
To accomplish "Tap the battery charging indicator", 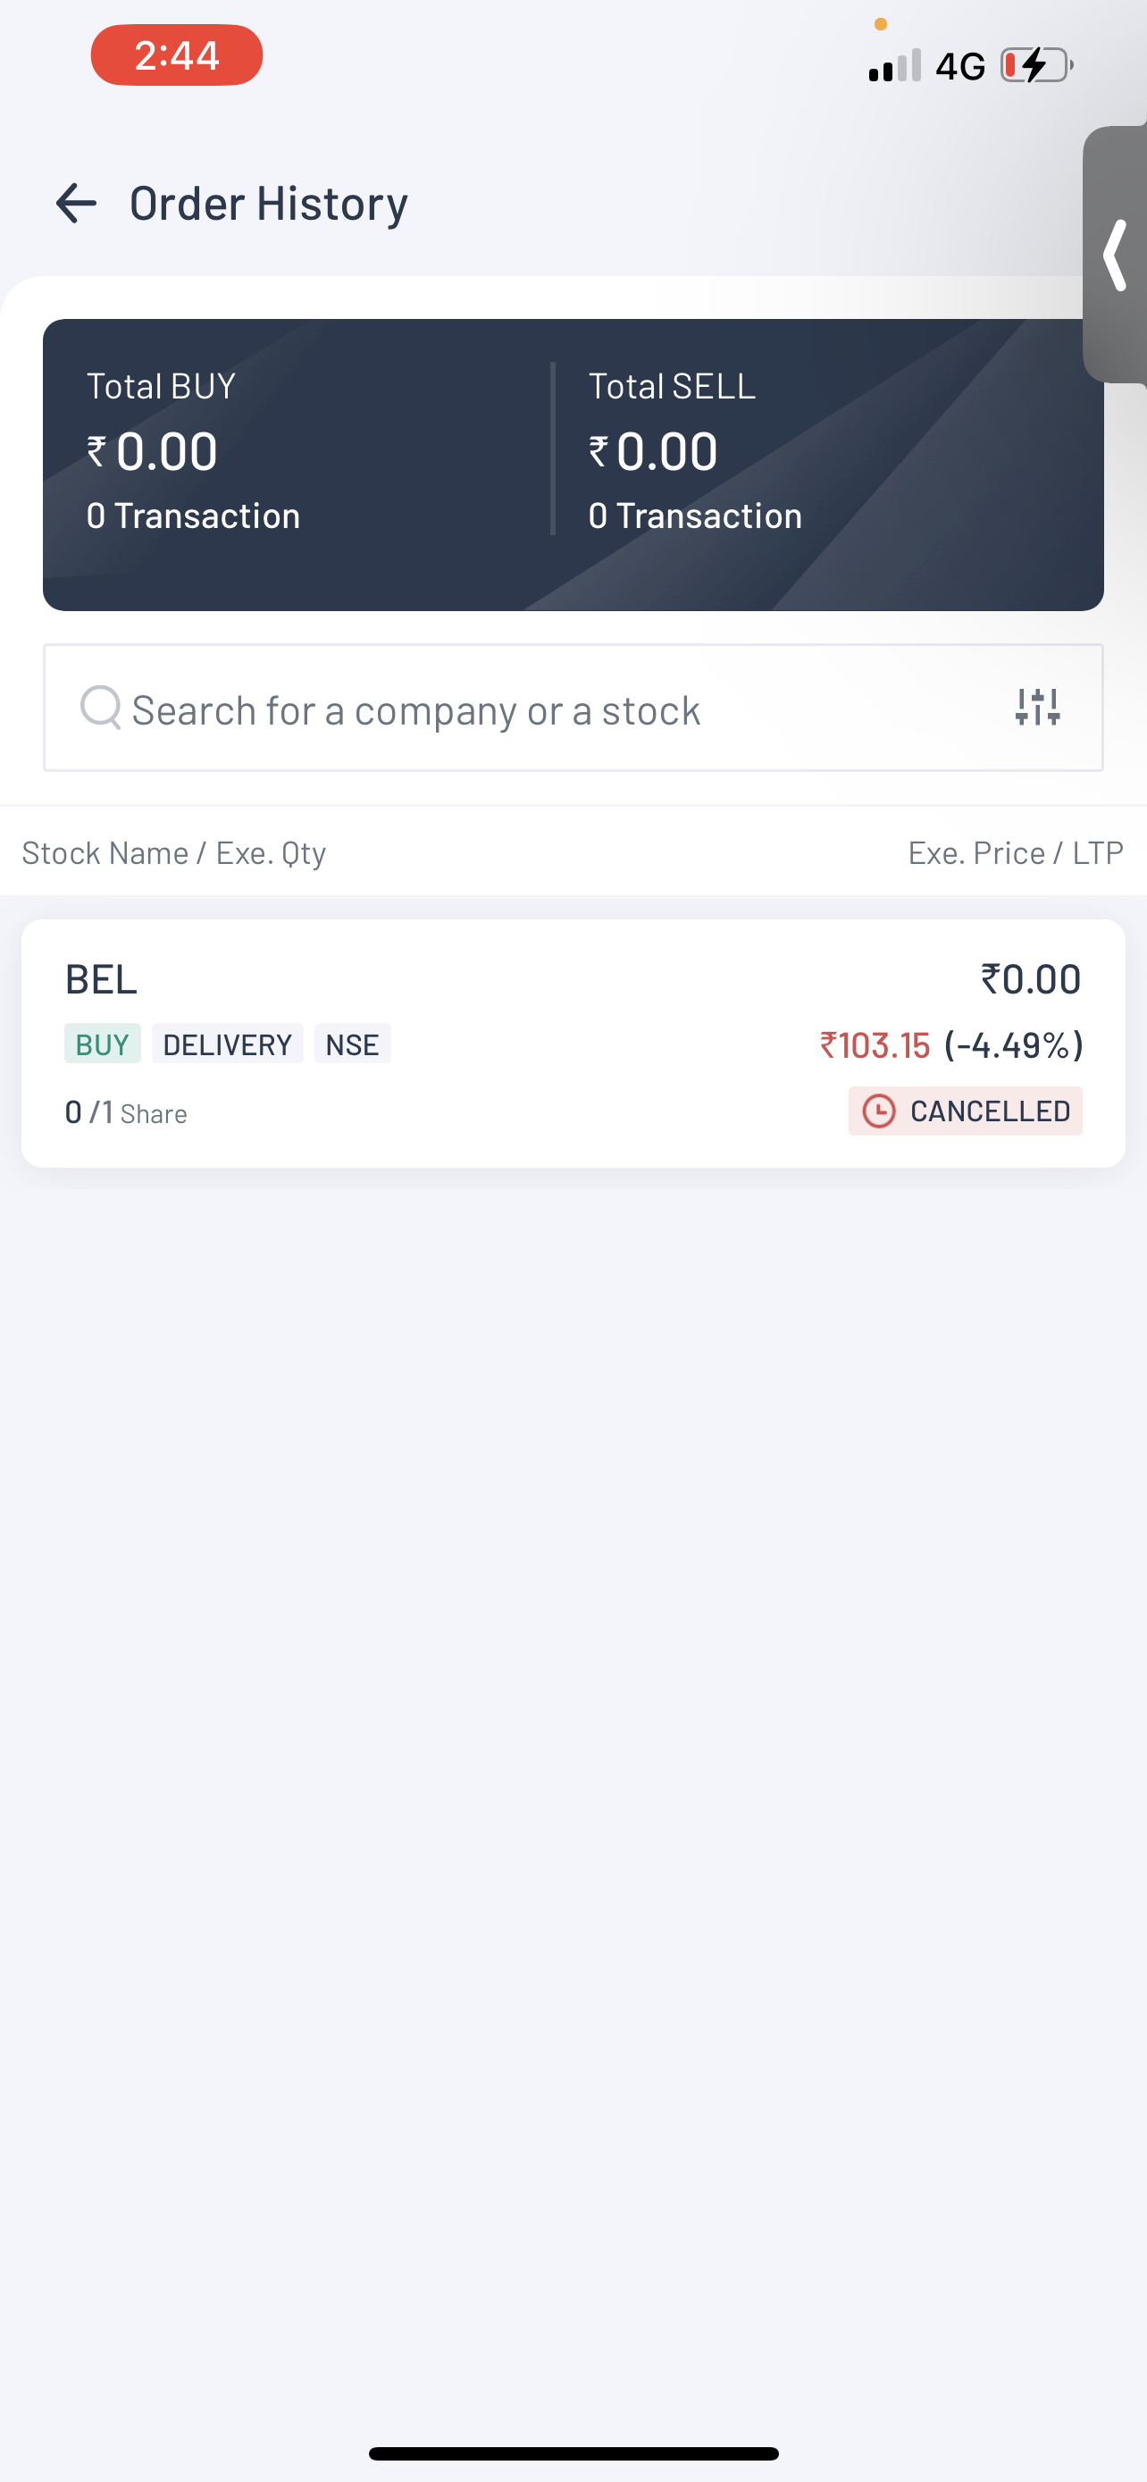I will [1035, 65].
